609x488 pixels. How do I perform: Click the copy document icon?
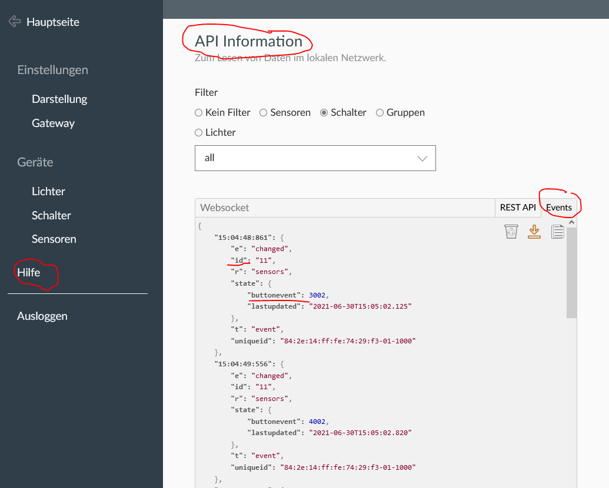(557, 232)
